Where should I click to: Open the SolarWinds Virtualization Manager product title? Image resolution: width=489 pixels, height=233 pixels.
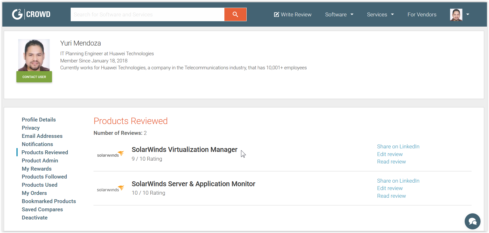pos(184,150)
